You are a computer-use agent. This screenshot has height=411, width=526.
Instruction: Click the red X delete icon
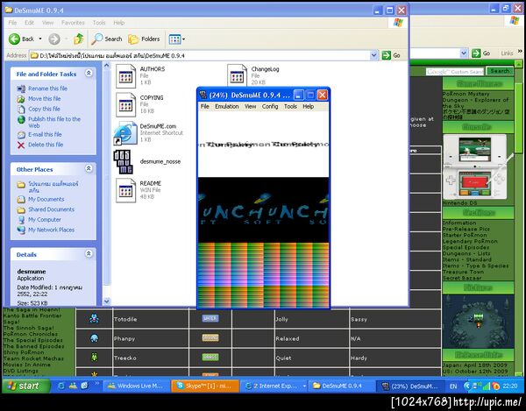tap(21, 145)
